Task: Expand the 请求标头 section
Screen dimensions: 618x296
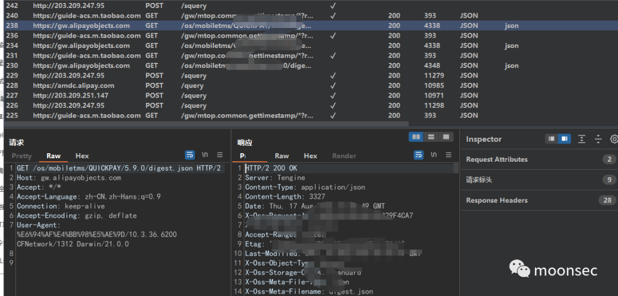Action: (x=539, y=180)
